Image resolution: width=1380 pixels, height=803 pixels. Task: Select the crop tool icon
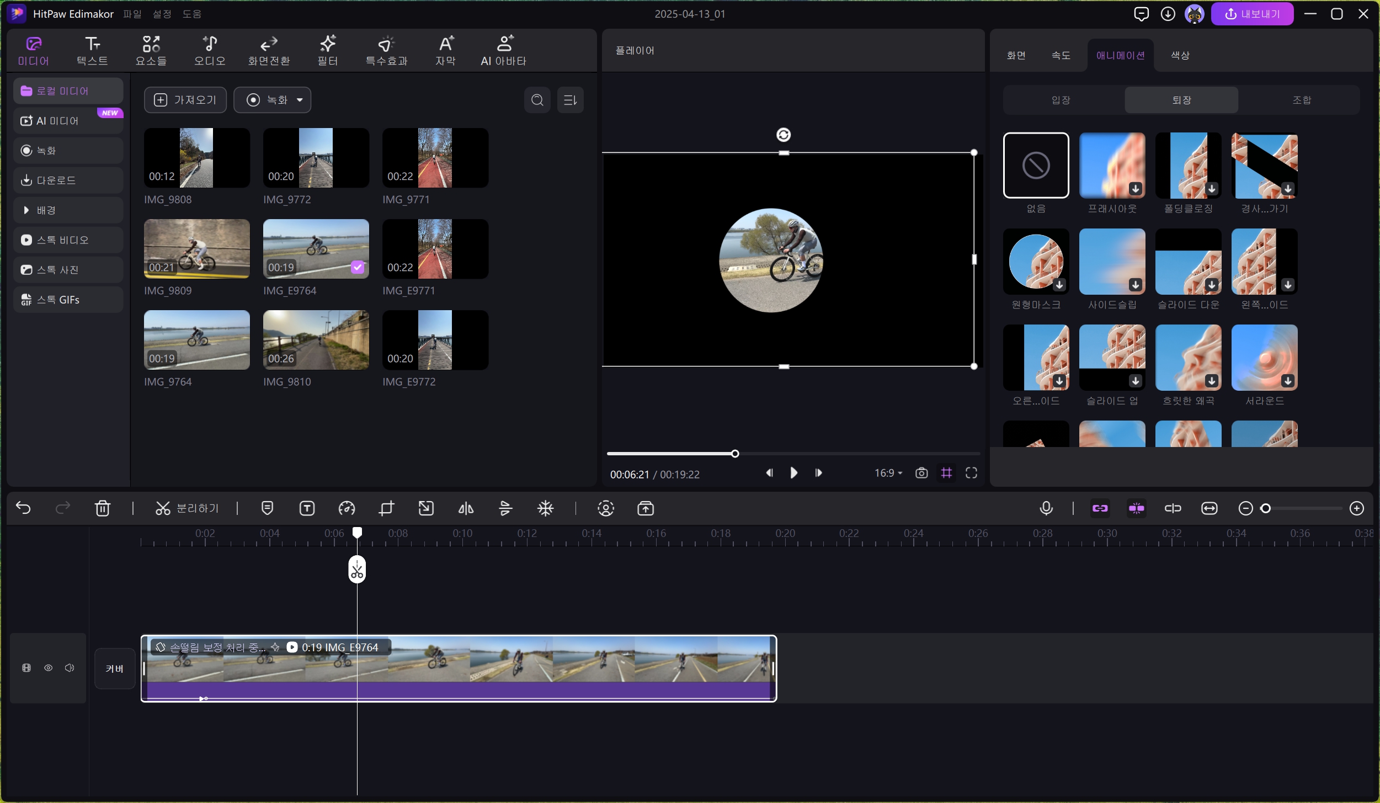(x=386, y=508)
